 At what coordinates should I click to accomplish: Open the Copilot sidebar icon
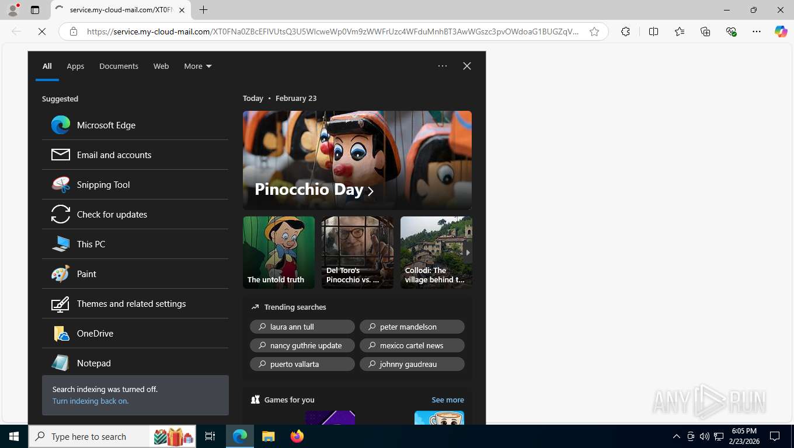[x=781, y=32]
